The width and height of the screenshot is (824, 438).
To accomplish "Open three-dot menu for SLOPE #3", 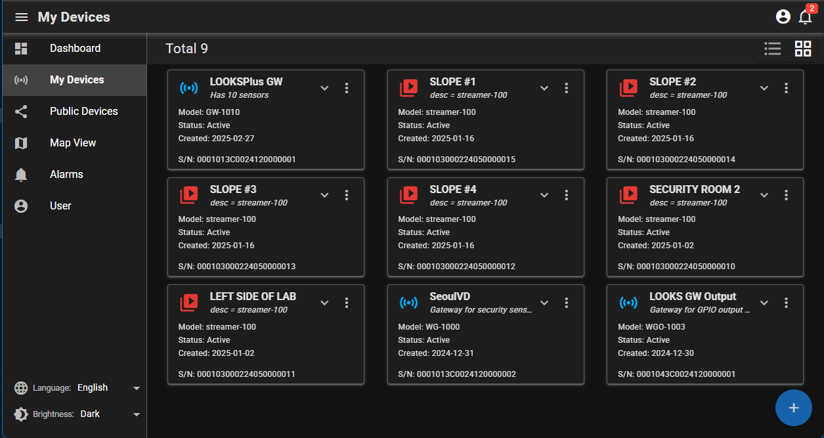I will [x=347, y=195].
